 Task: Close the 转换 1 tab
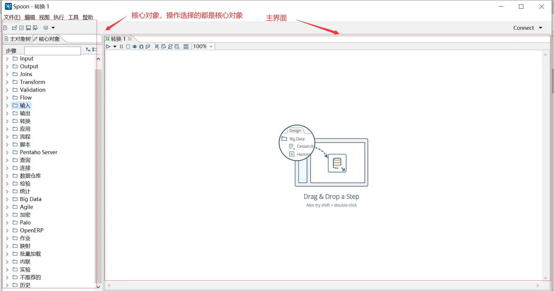pyautogui.click(x=130, y=39)
